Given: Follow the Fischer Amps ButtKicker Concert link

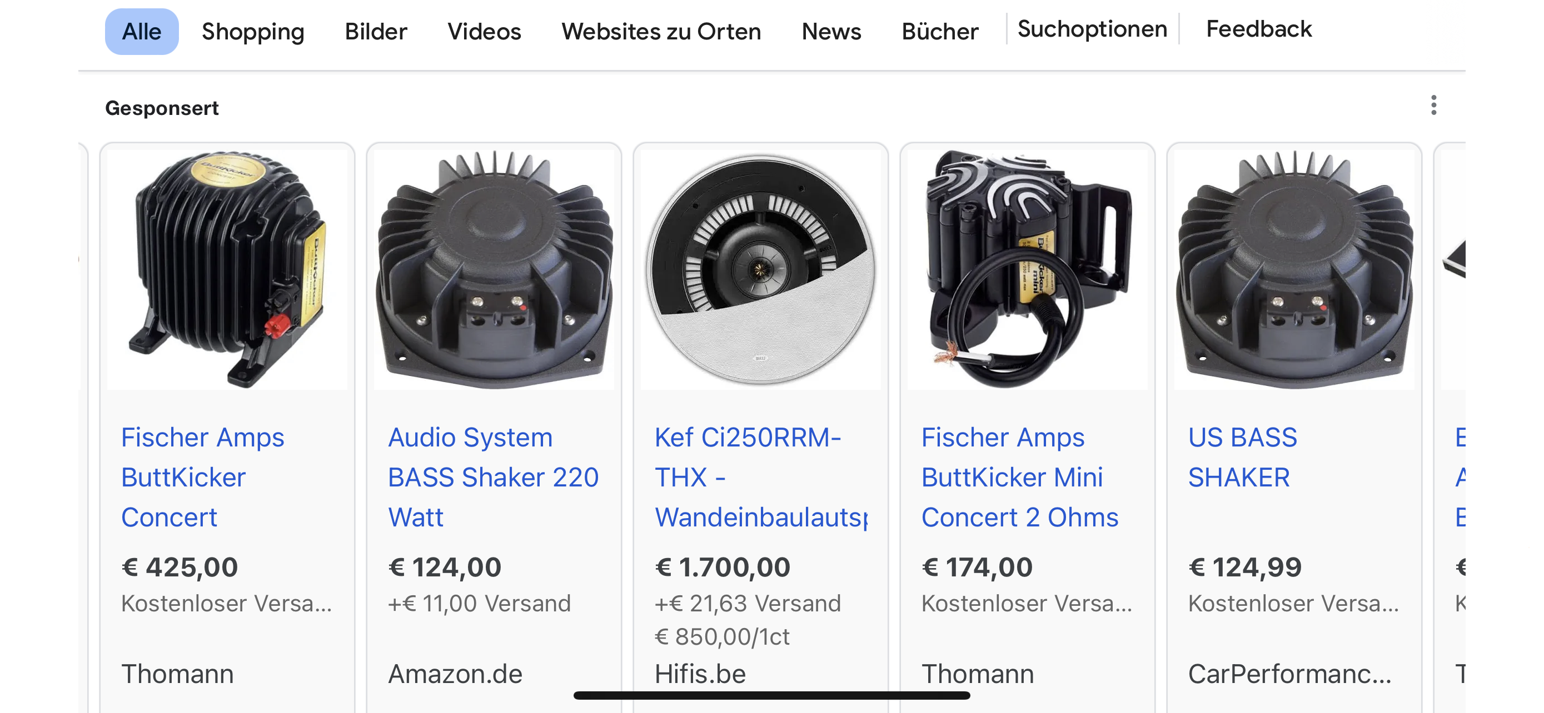Looking at the screenshot, I should click(x=203, y=477).
